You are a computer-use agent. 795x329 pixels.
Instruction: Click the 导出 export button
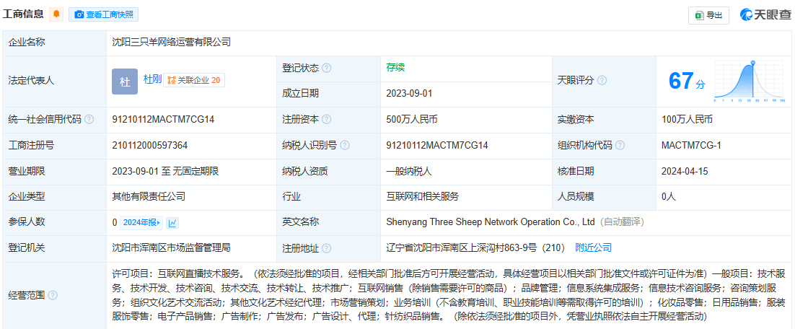tap(708, 15)
